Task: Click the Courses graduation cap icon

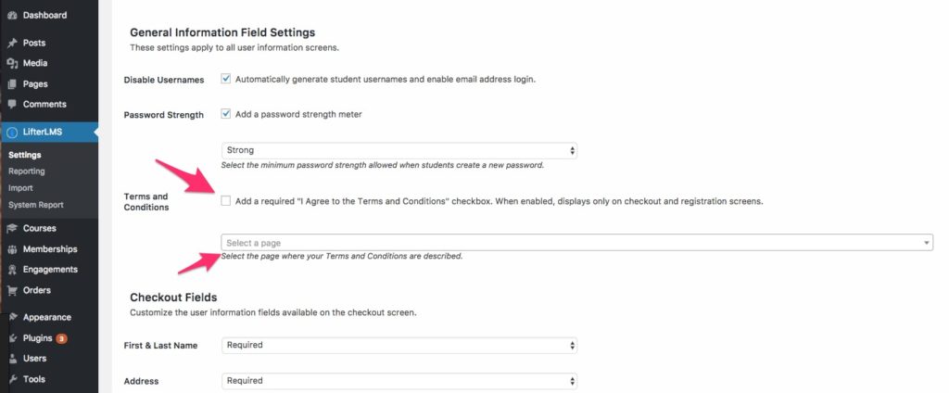Action: 12,228
